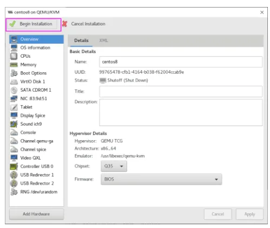Select the Video QXL monitor icon
The image size is (270, 228).
click(14, 158)
